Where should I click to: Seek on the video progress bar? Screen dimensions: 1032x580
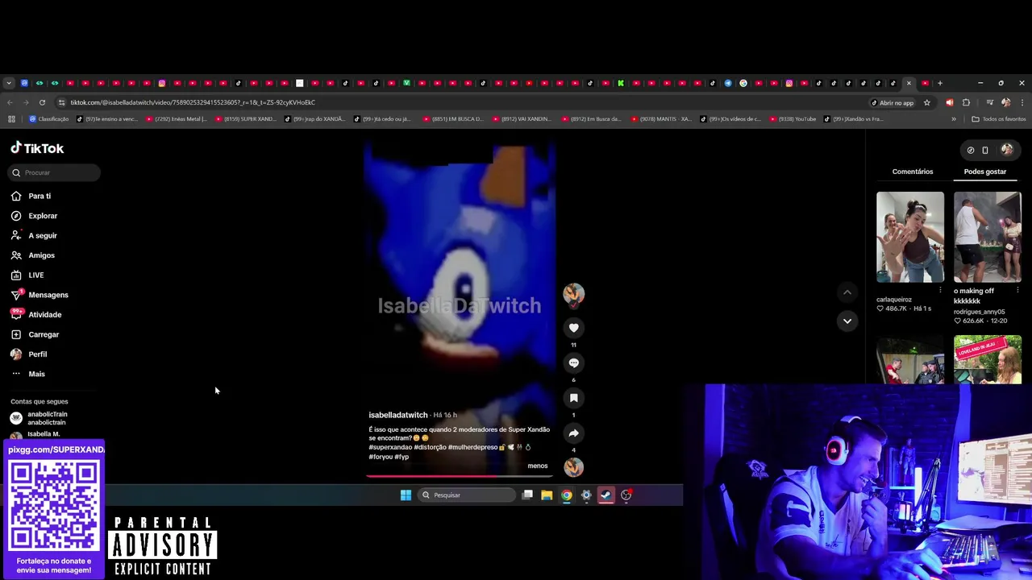click(460, 476)
